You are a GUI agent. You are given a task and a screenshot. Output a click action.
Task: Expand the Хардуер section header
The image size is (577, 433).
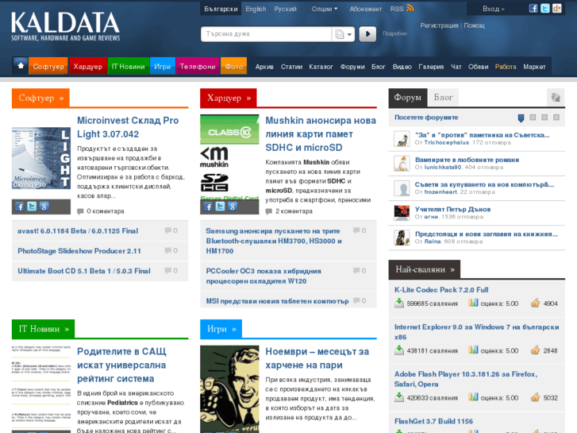coord(229,98)
